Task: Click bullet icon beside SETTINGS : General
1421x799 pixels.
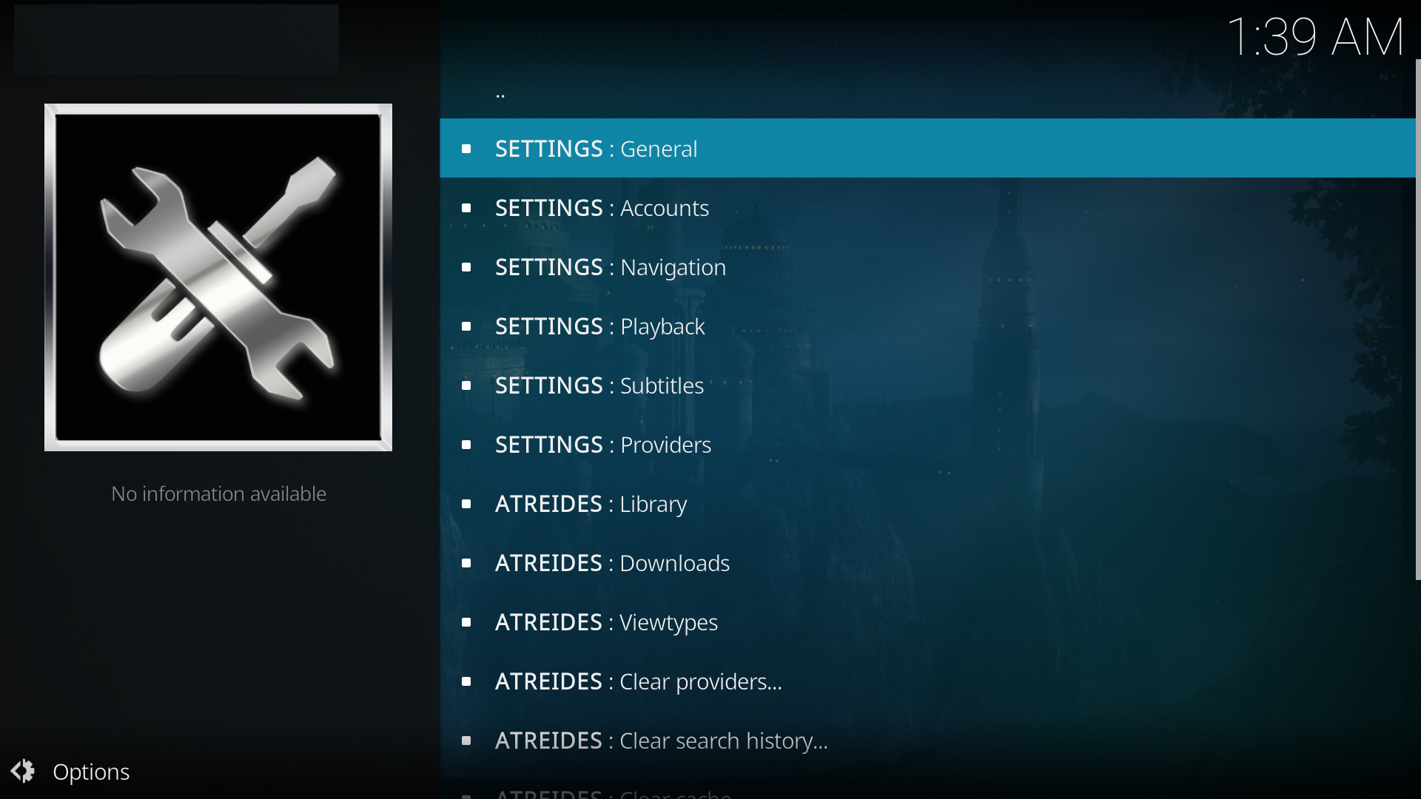Action: coord(466,149)
